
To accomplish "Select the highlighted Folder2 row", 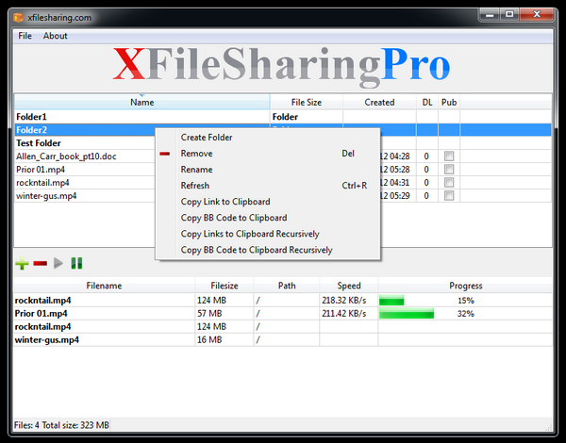I will pos(283,130).
